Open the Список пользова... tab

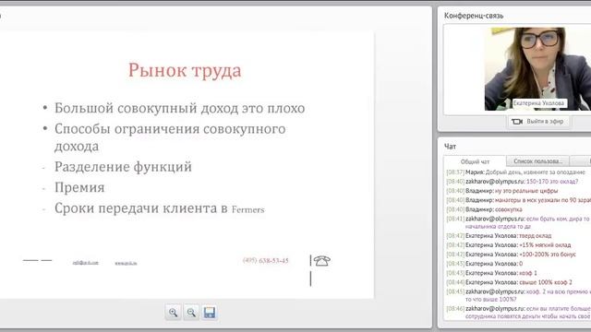click(x=537, y=161)
